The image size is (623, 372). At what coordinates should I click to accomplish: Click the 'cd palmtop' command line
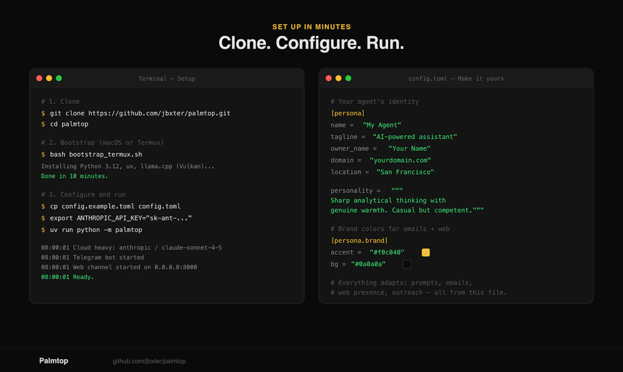click(65, 124)
